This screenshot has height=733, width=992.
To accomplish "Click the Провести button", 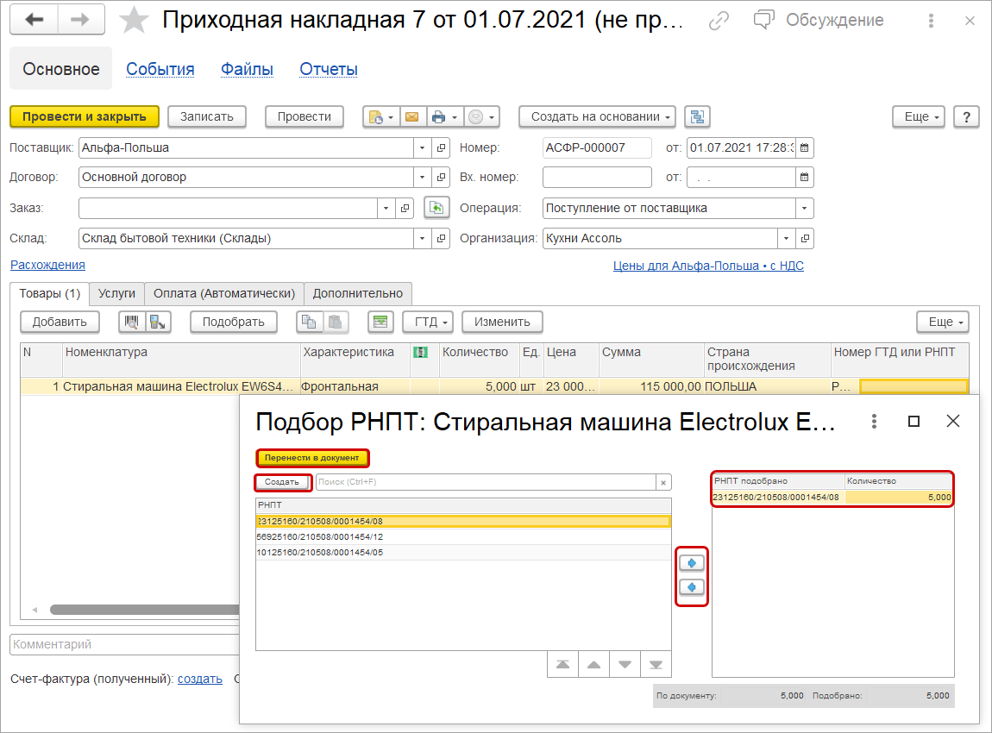I will click(305, 117).
